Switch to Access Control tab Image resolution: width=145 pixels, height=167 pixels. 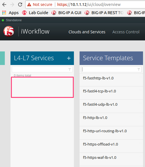pyautogui.click(x=126, y=32)
